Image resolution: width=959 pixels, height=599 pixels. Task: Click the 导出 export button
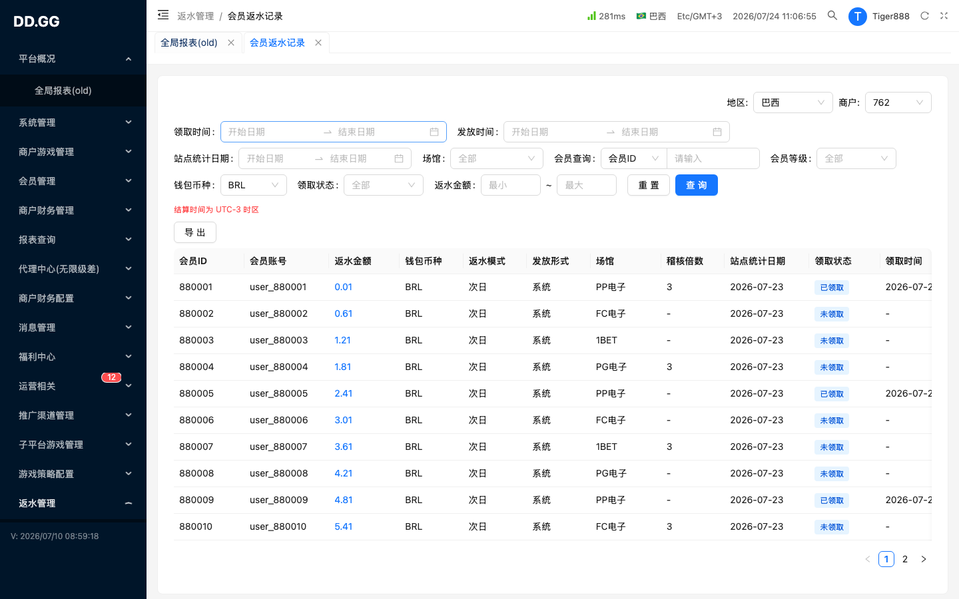[x=195, y=232]
